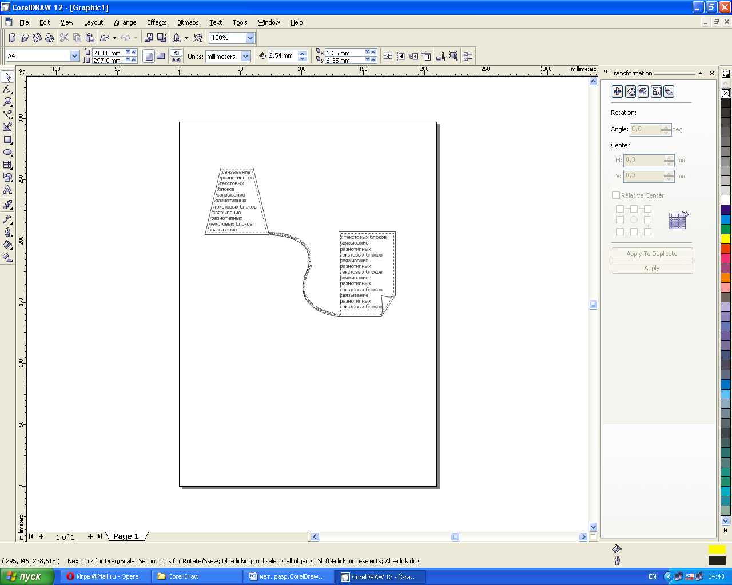
Task: Open the Units millimeters dropdown
Action: [x=246, y=57]
